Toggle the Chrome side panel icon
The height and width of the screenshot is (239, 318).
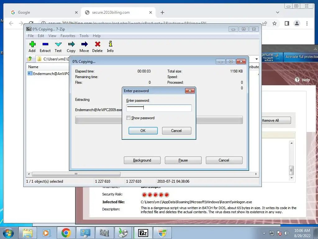[287, 23]
